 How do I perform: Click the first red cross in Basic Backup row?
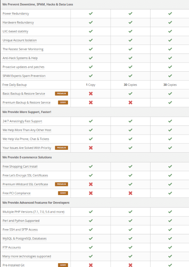point(91,94)
